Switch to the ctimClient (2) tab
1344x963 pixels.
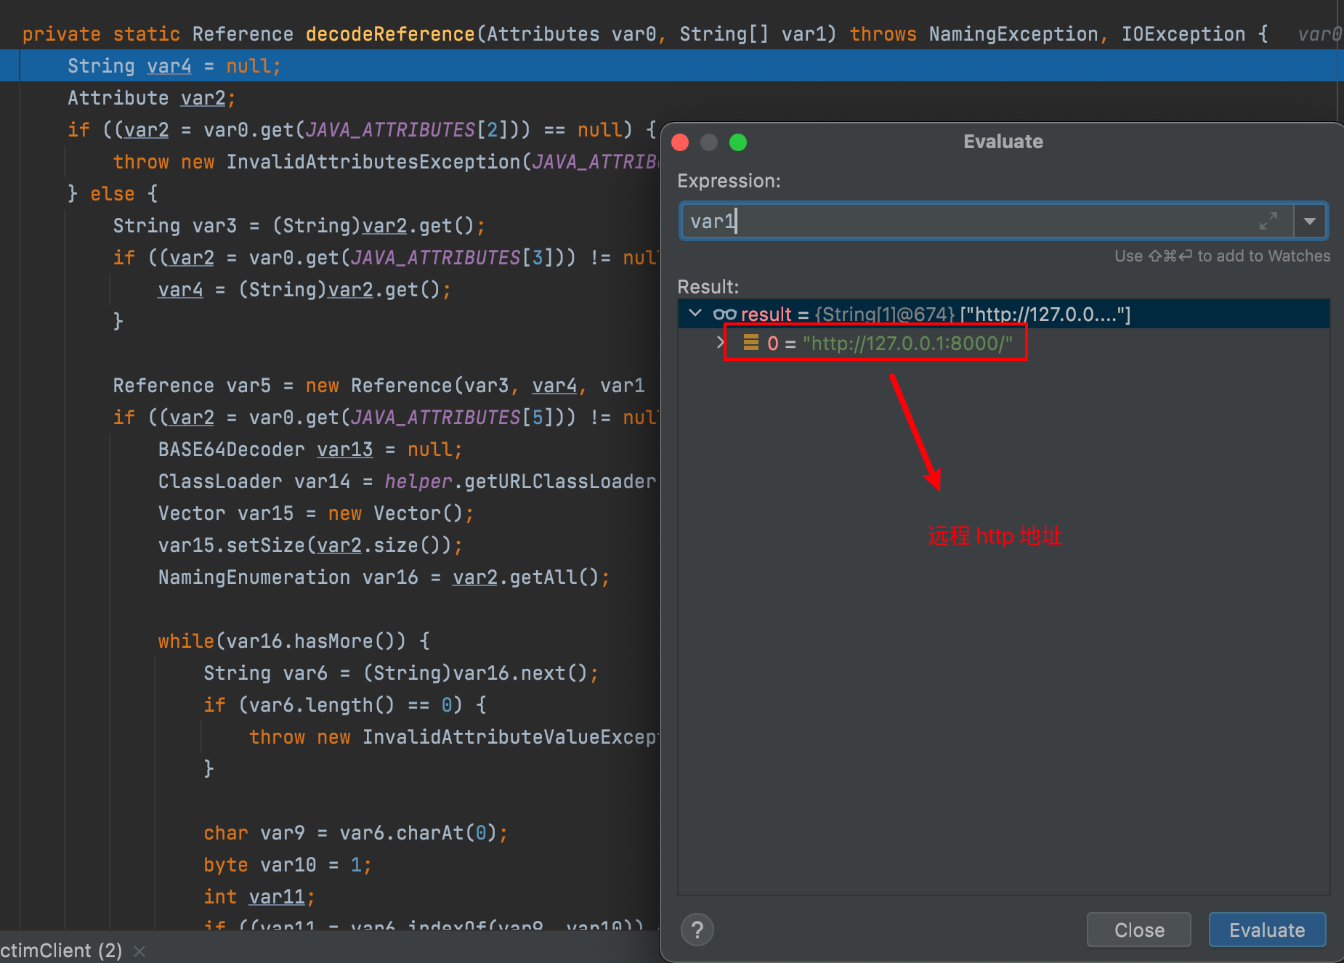(x=61, y=950)
